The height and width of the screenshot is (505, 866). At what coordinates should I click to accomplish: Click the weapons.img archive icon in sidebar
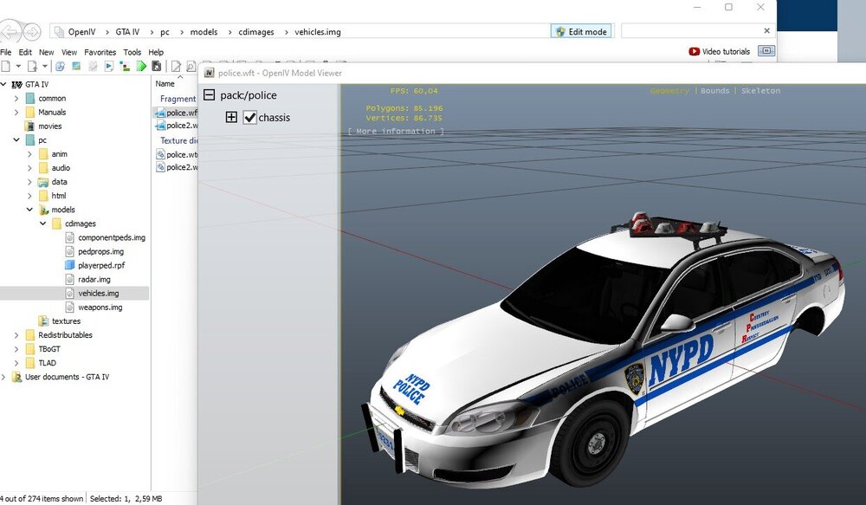(69, 307)
